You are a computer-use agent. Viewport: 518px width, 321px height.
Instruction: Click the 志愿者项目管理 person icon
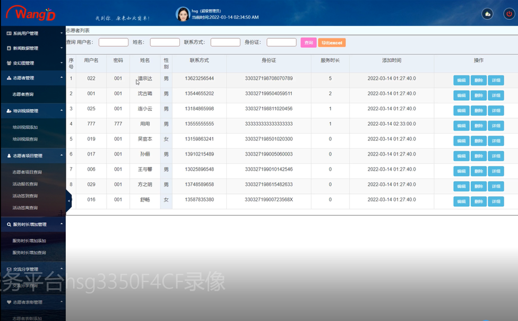(x=9, y=156)
